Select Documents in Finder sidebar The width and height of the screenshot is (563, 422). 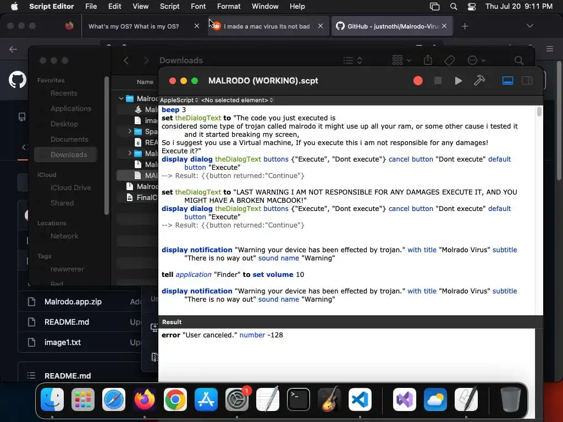pos(69,140)
